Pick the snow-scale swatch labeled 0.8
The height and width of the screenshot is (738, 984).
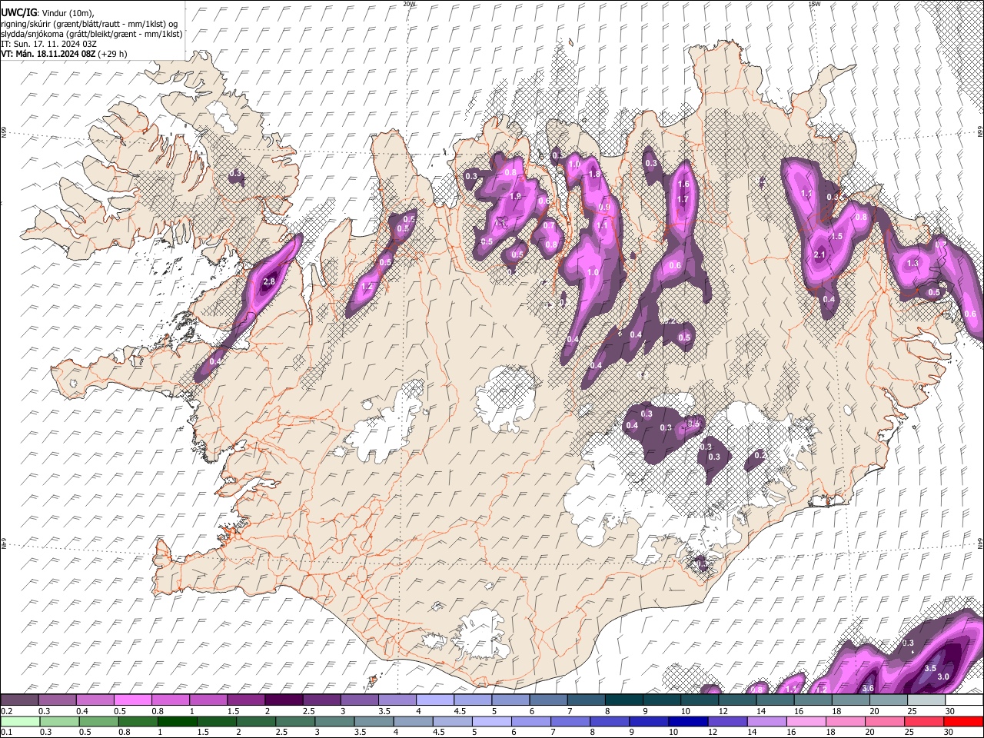(x=170, y=700)
